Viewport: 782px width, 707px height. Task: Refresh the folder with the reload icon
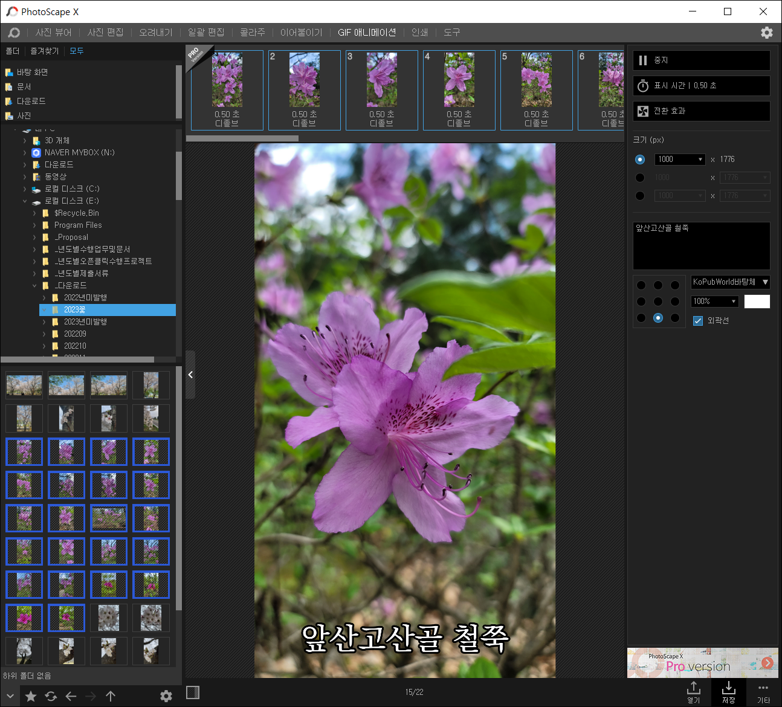pyautogui.click(x=51, y=696)
